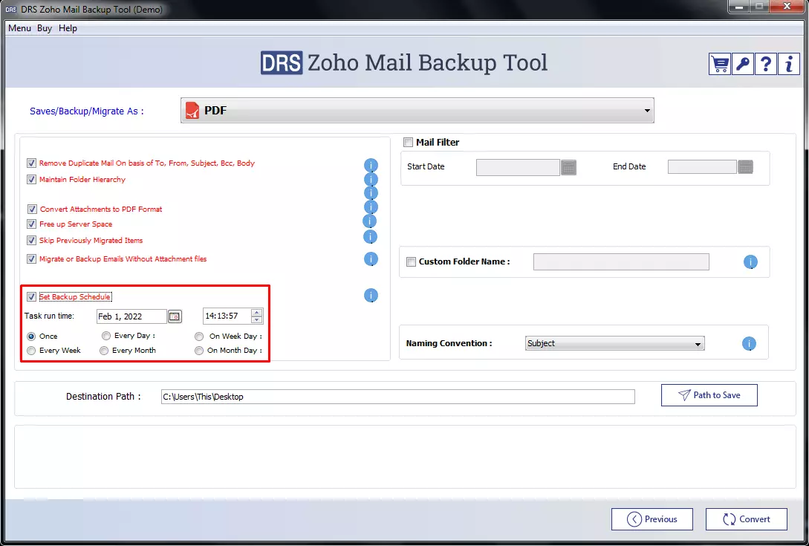The width and height of the screenshot is (809, 546).
Task: Open info icon for Convert Attachments to PDF
Action: click(x=371, y=207)
